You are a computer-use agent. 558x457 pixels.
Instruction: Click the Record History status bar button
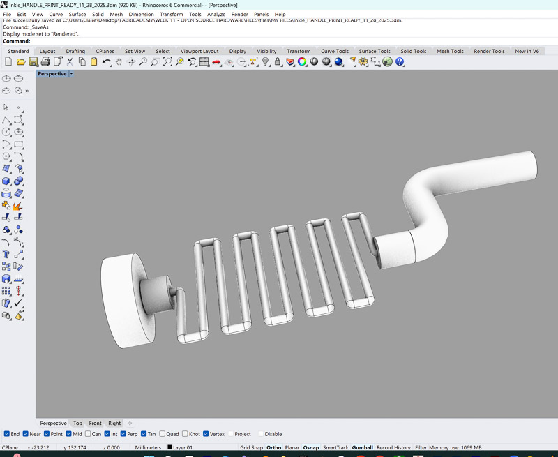coord(393,447)
